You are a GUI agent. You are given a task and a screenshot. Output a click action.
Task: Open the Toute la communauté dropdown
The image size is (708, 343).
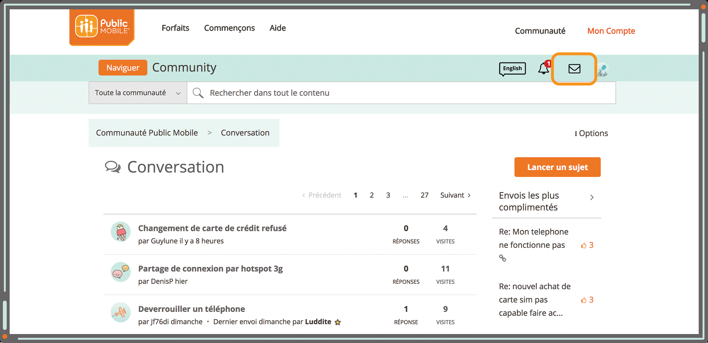pyautogui.click(x=138, y=93)
